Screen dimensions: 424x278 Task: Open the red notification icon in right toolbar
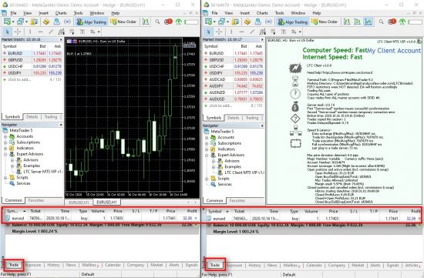coord(392,22)
